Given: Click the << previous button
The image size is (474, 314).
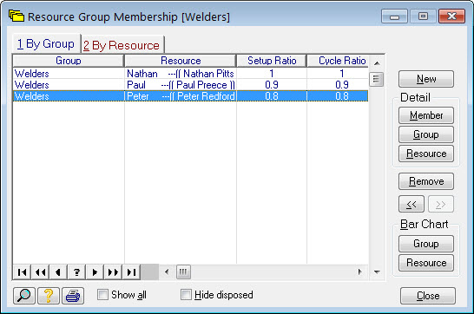Looking at the screenshot, I should pos(411,205).
